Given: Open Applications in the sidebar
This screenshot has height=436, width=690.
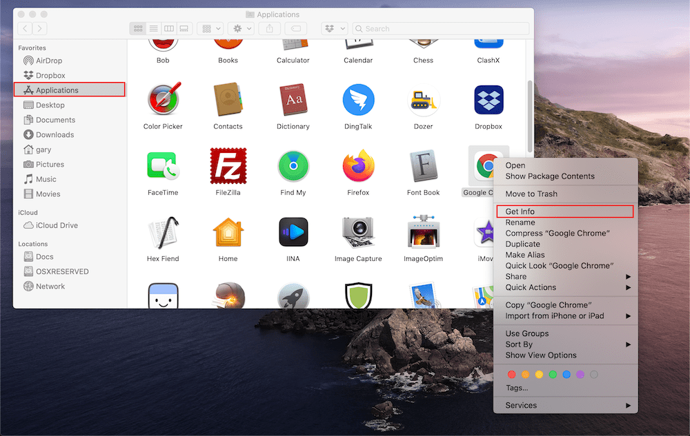Looking at the screenshot, I should click(x=70, y=90).
